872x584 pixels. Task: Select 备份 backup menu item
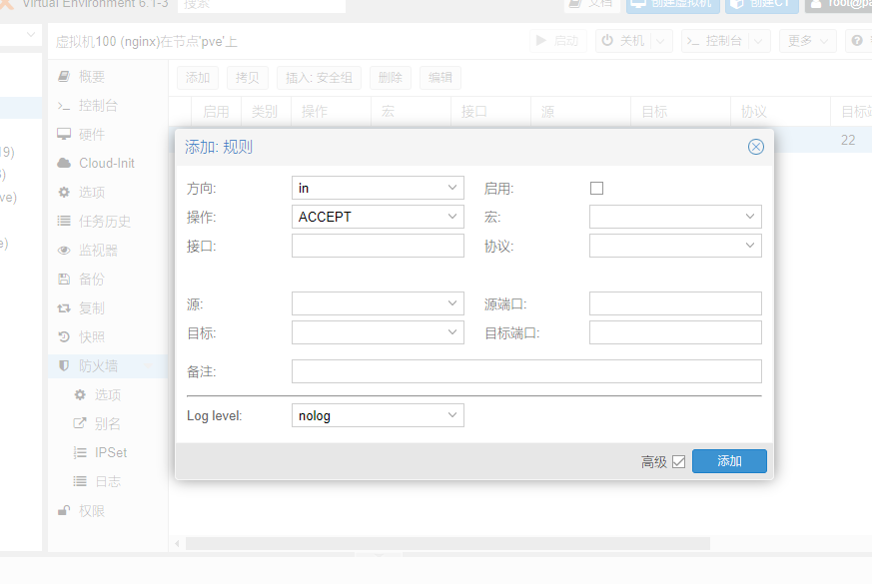tap(91, 280)
